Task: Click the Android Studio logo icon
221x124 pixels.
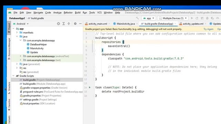Action: tap(10, 13)
